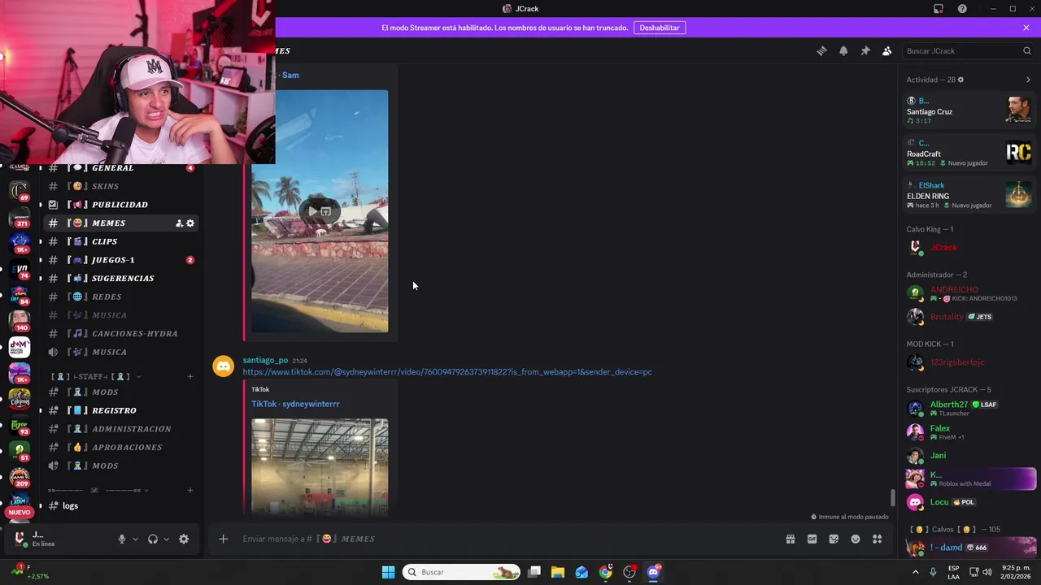Open santiago_po's avatar
The width and height of the screenshot is (1041, 585).
click(x=223, y=366)
